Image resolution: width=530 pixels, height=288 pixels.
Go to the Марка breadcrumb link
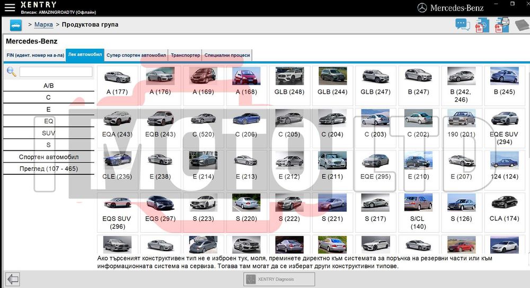click(43, 25)
